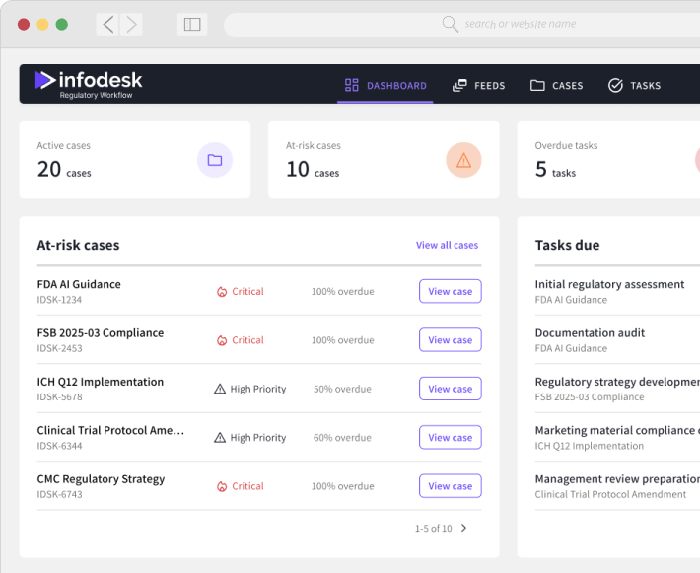
Task: Open the Tasks tab
Action: click(634, 85)
